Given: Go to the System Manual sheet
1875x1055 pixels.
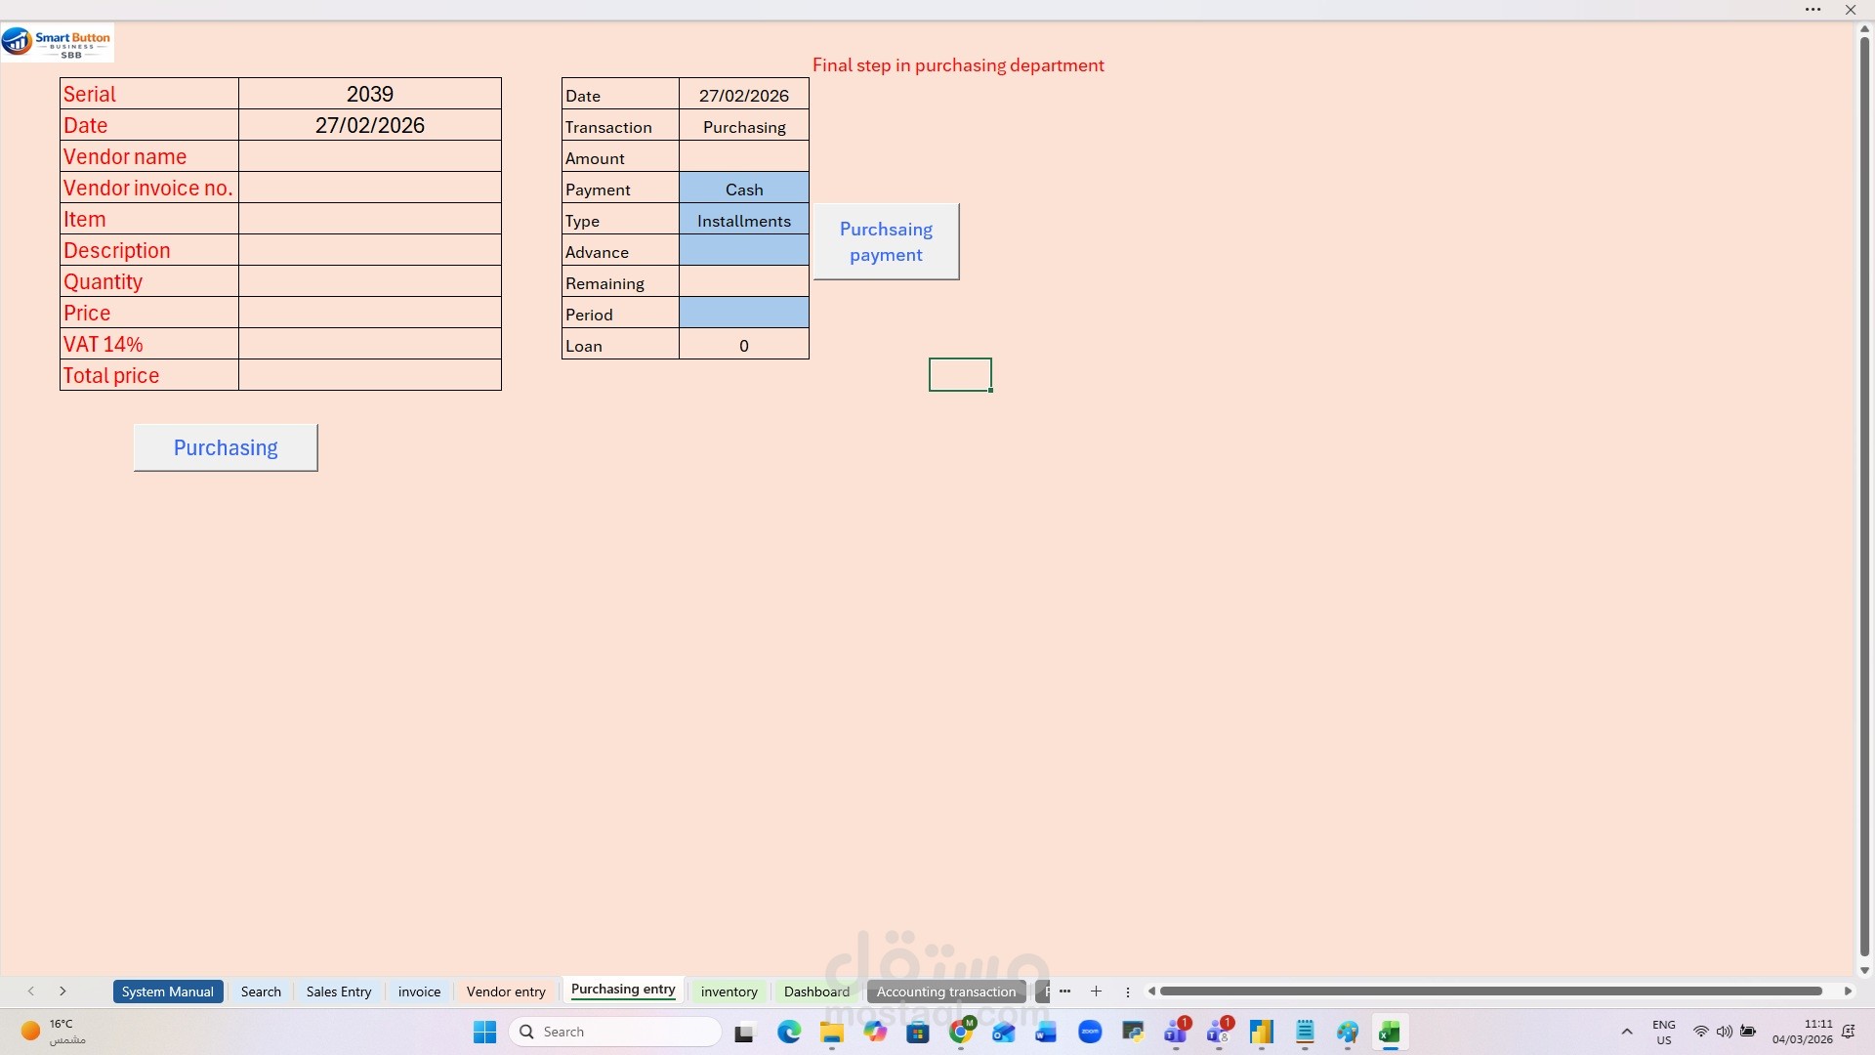Looking at the screenshot, I should click(x=167, y=991).
